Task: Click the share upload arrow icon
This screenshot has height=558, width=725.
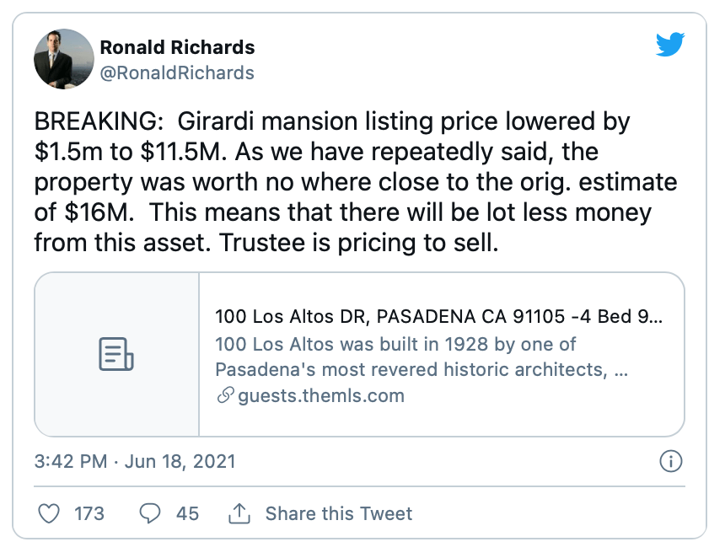Action: [x=239, y=513]
